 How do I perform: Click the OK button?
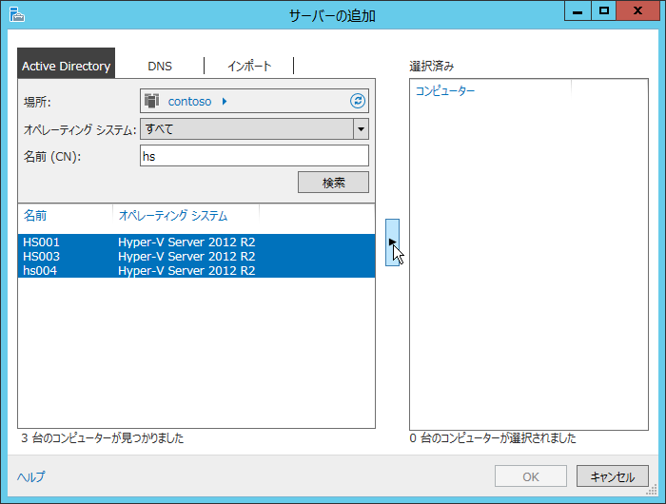point(531,476)
